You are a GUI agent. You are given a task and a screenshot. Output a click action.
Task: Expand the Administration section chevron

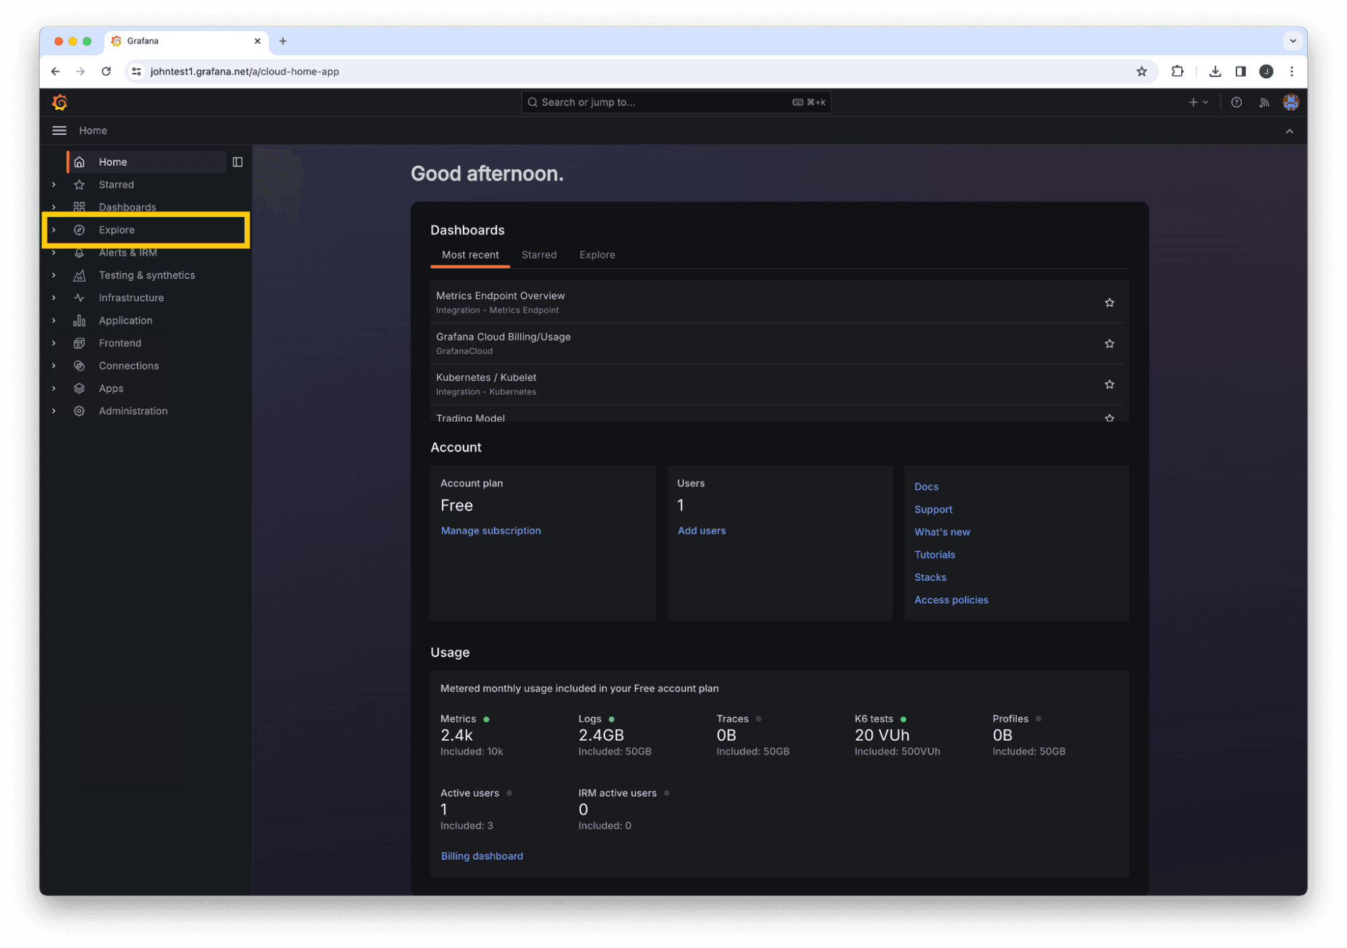[54, 411]
